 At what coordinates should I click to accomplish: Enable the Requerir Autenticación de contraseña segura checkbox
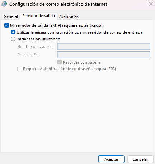(19, 69)
